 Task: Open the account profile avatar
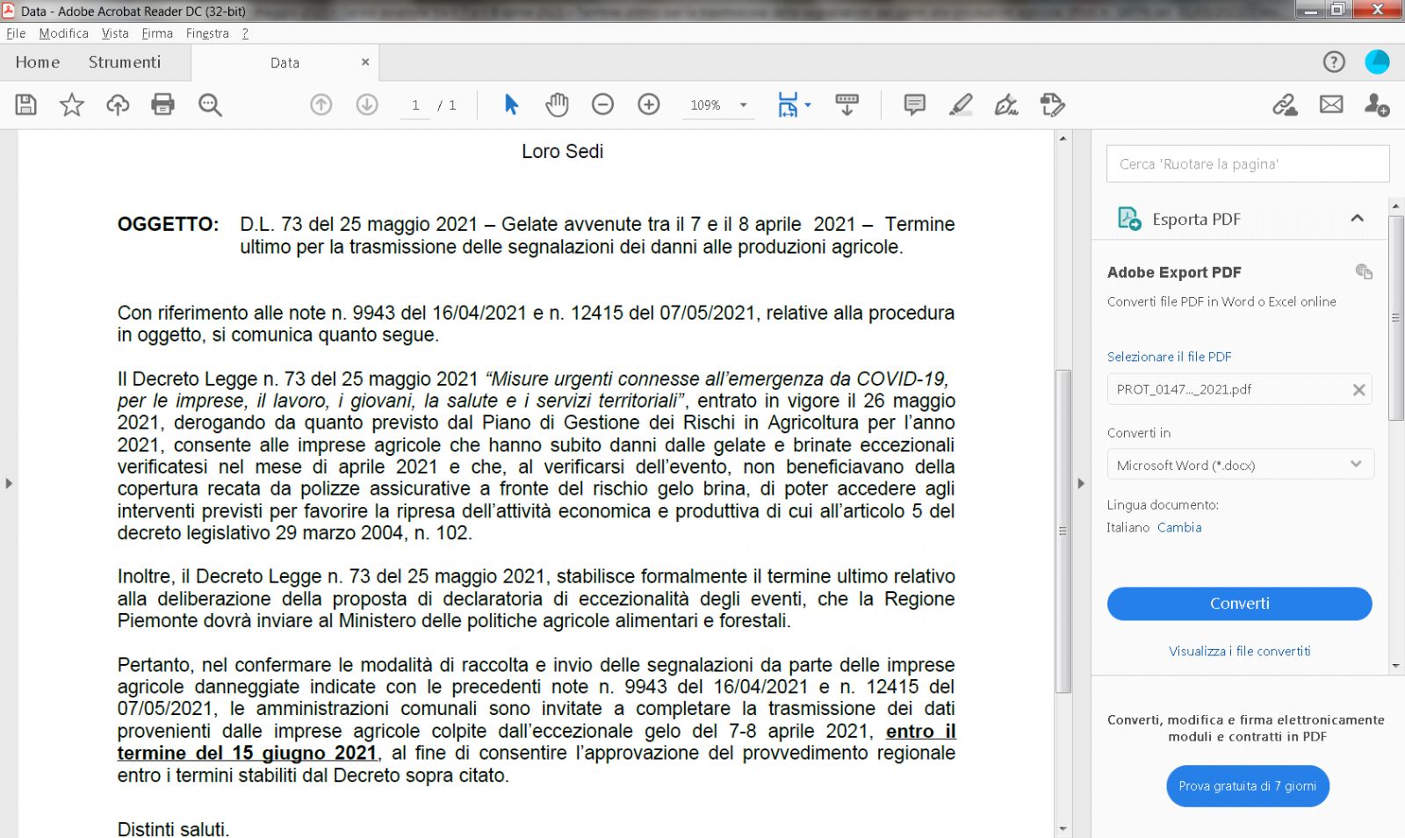pos(1377,61)
